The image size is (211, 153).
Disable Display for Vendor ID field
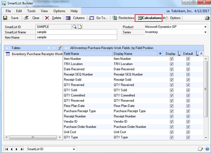[x=172, y=121]
